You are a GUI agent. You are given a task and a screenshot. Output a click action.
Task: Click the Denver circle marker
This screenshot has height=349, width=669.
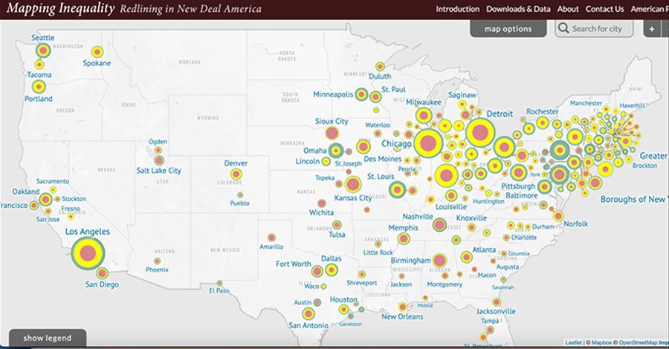(x=236, y=174)
